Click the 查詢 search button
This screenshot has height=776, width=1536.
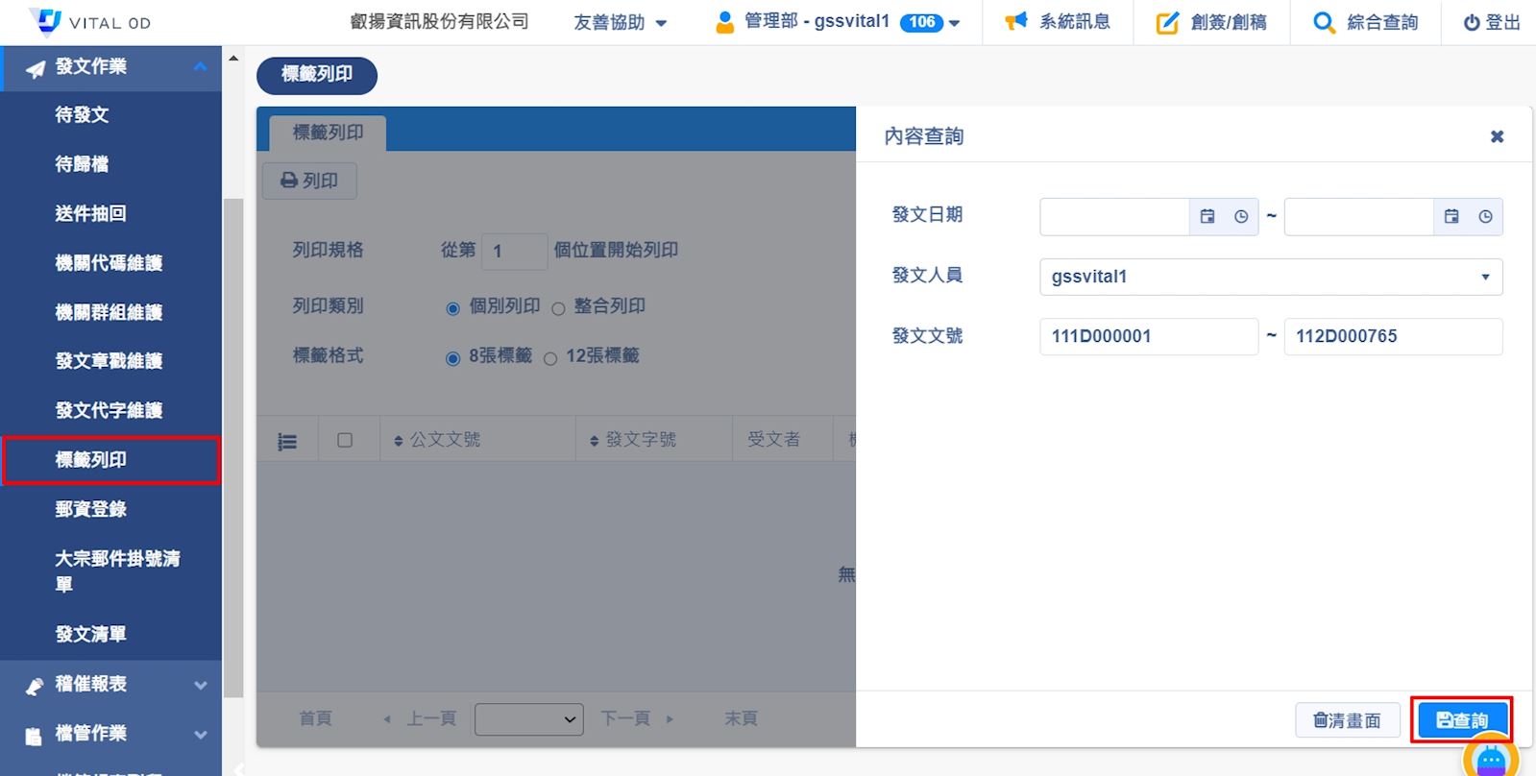point(1461,720)
